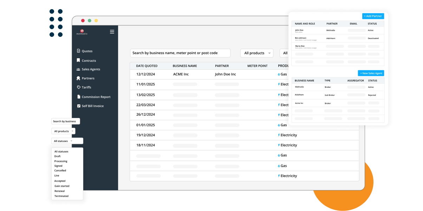
Task: Click the search by business name field
Action: point(180,53)
